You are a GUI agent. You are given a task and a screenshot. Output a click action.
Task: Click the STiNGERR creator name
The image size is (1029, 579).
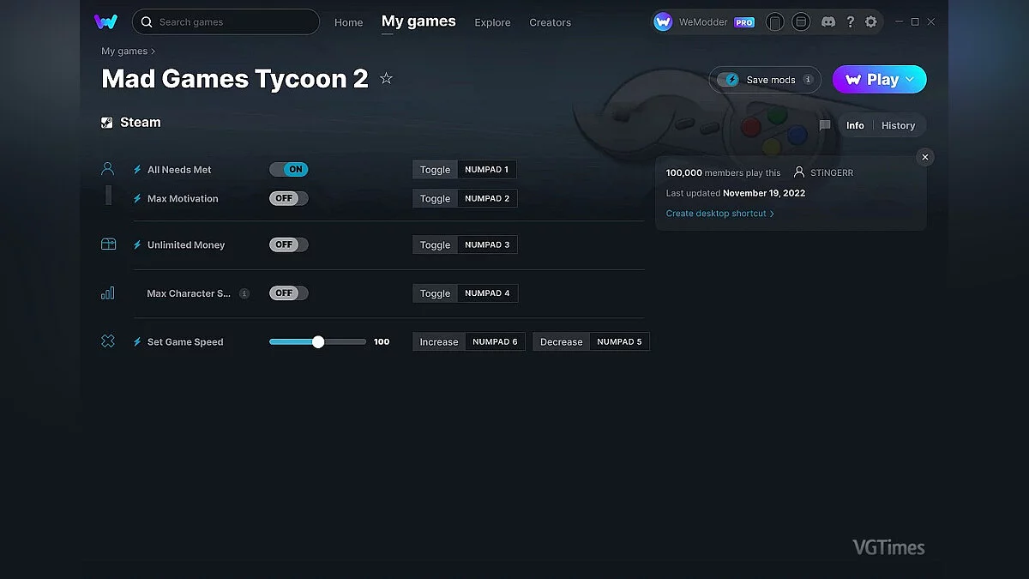point(831,172)
